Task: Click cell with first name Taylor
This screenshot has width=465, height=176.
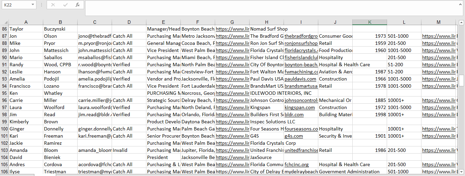Action: pos(26,29)
